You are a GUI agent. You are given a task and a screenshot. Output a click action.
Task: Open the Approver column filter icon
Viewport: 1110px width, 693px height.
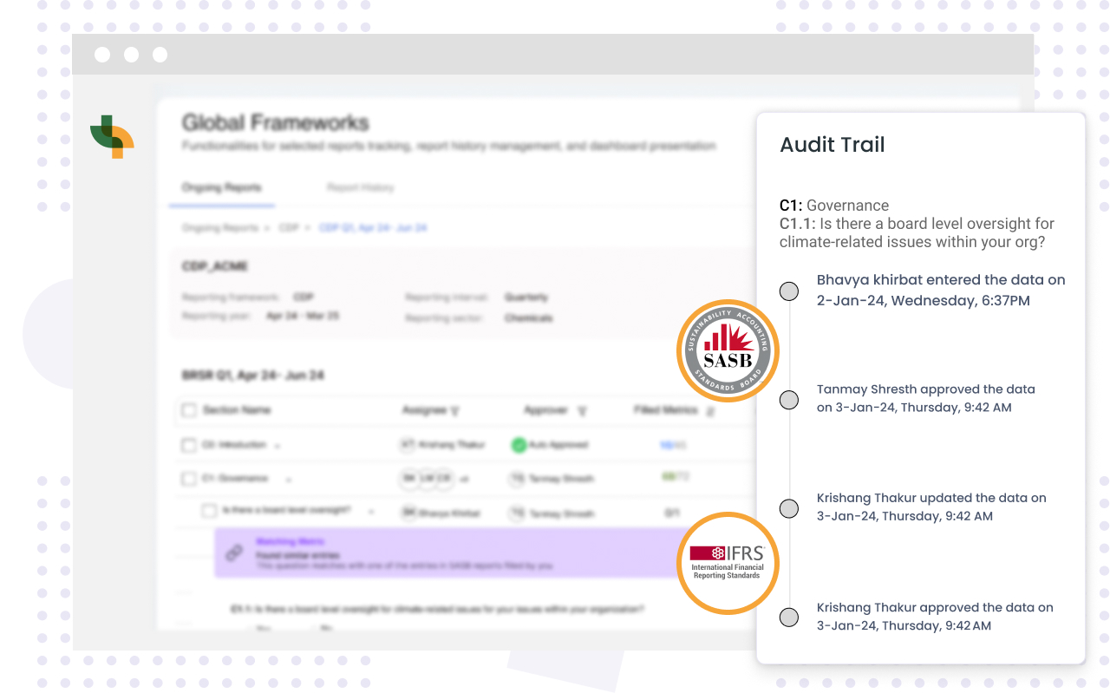tap(581, 410)
